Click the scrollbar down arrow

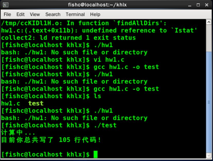coord(209,155)
